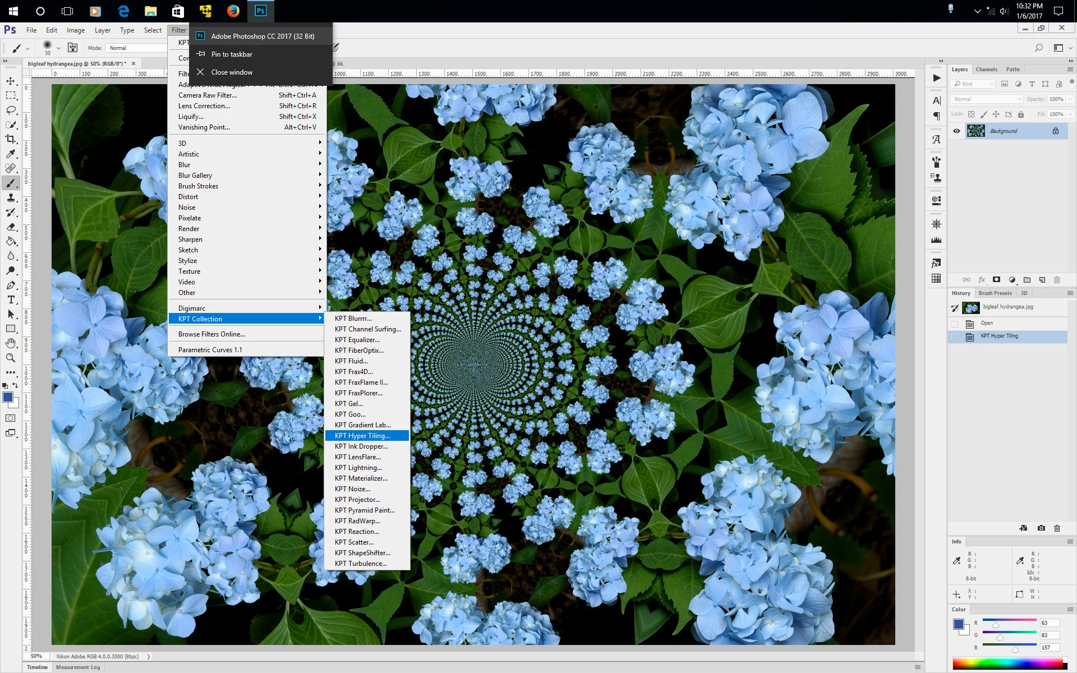Click the foreground color swatch in toolbar
This screenshot has width=1077, height=673.
click(x=7, y=397)
